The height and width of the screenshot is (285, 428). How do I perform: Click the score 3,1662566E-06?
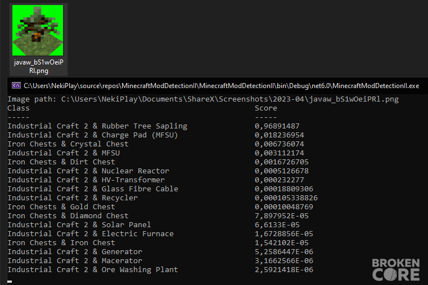click(284, 261)
